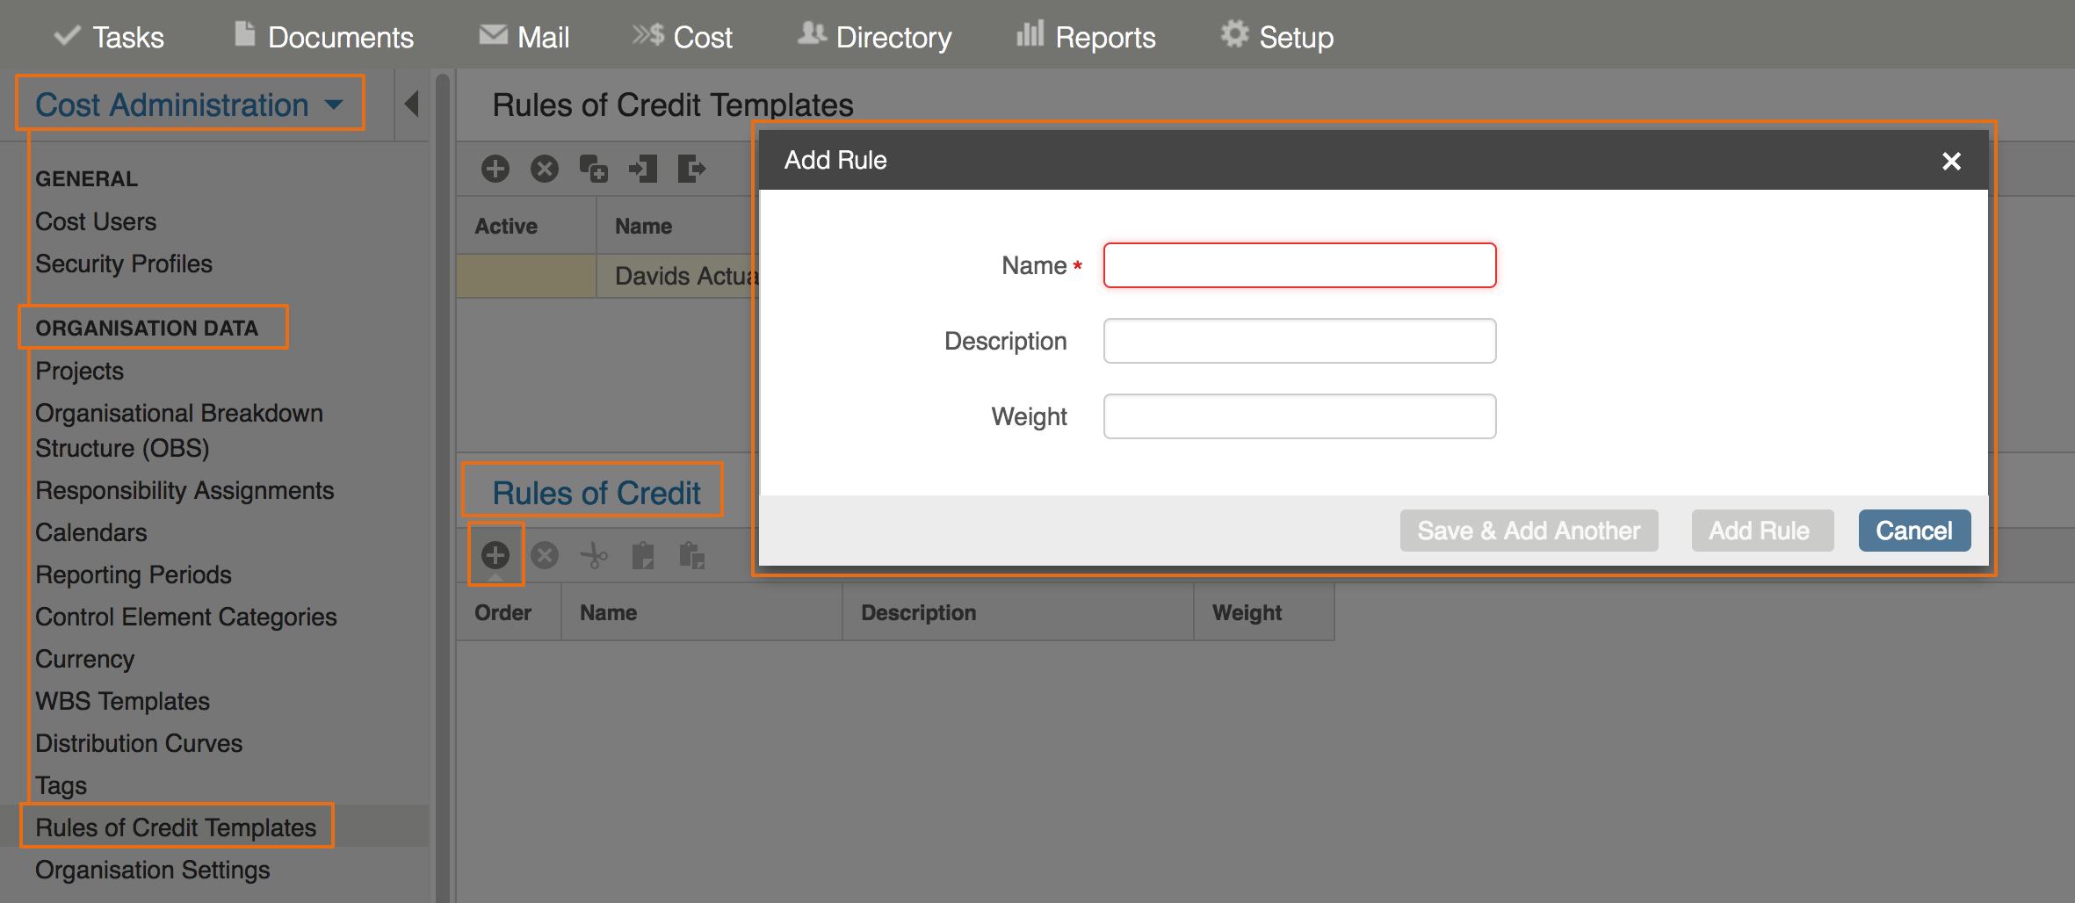Open Distribution Curves in sidebar
Screen dimensions: 2075x903
(139, 743)
